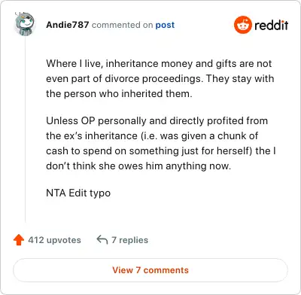Viewport: 301px width, 295px height.
Task: Click the reddit wordmark text
Action: click(x=271, y=25)
